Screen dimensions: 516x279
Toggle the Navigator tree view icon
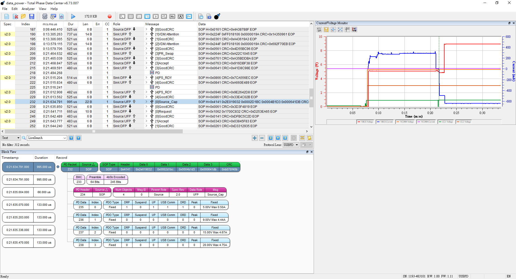[x=139, y=17]
